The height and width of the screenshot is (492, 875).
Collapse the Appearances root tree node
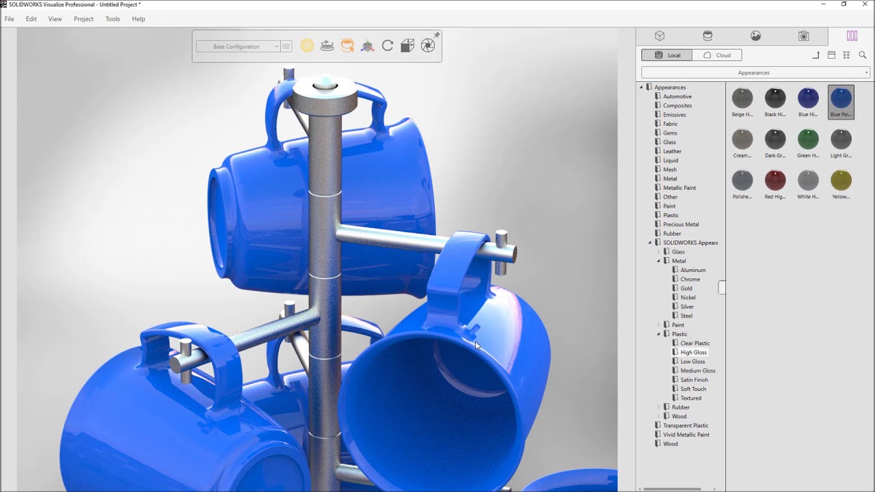coord(641,87)
